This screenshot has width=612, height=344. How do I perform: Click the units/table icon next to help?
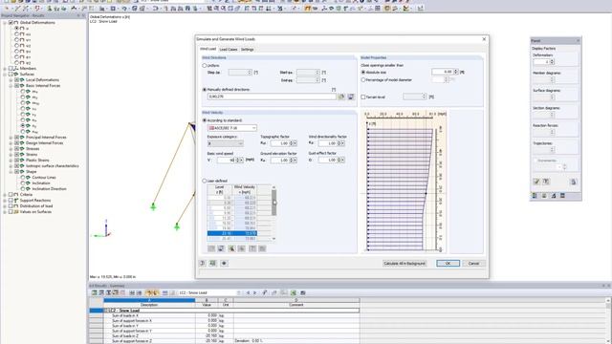(212, 264)
